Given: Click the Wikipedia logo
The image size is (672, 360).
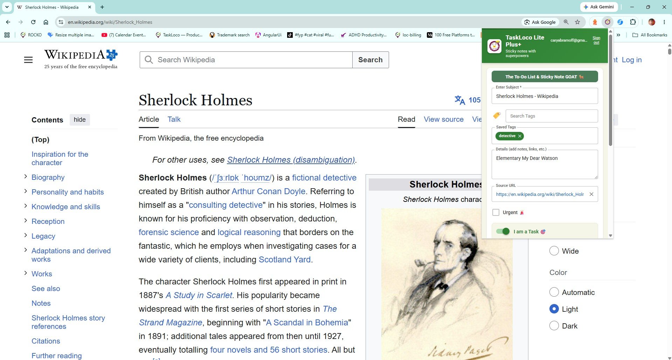Looking at the screenshot, I should click(81, 59).
